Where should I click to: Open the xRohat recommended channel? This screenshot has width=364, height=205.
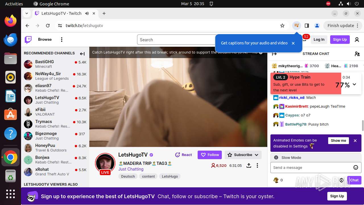tap(55, 172)
